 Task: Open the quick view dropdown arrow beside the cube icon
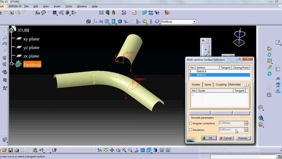point(152,152)
